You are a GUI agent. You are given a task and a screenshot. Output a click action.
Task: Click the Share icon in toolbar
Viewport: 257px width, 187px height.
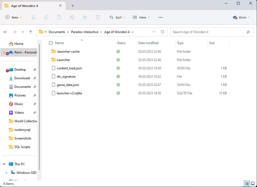click(x=85, y=17)
